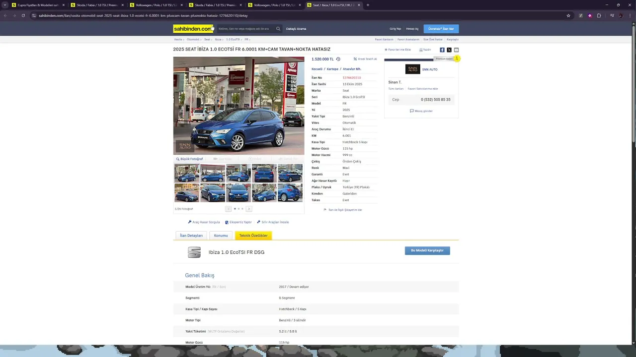Show the previous photo set with the left arrow

coord(229,209)
